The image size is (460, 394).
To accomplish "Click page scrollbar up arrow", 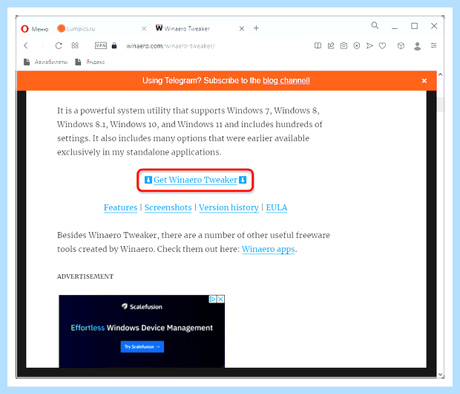I will pos(440,74).
